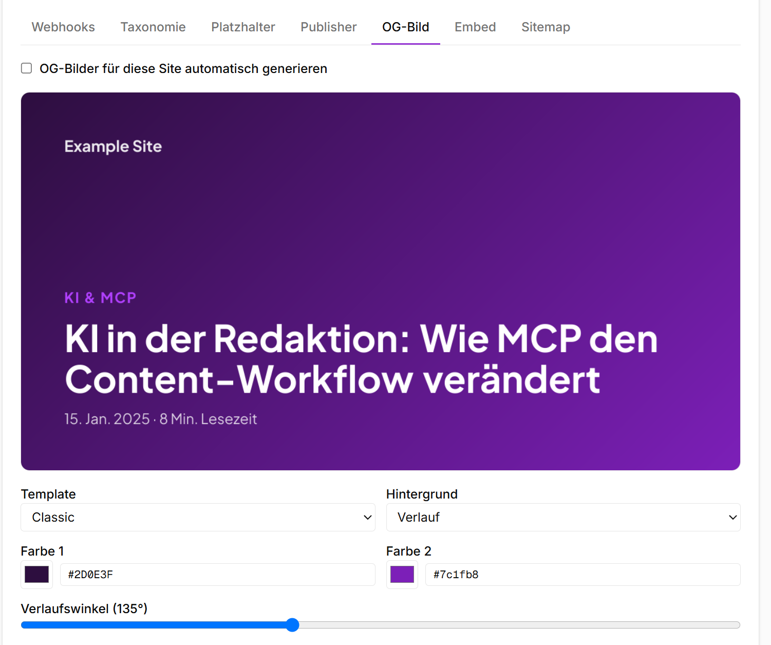Focus the Farbe 1 hex field #2D0E3F
Screen dimensions: 771x645
[x=218, y=575]
